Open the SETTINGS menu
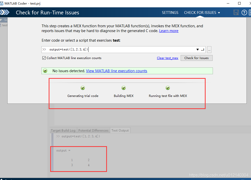251x180 pixels. [170, 12]
